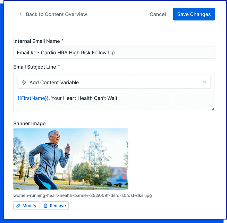Open the running woman banner image
The width and height of the screenshot is (227, 223).
coord(71,159)
